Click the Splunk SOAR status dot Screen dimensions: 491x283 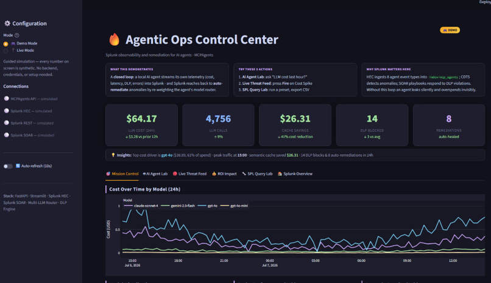[6, 135]
